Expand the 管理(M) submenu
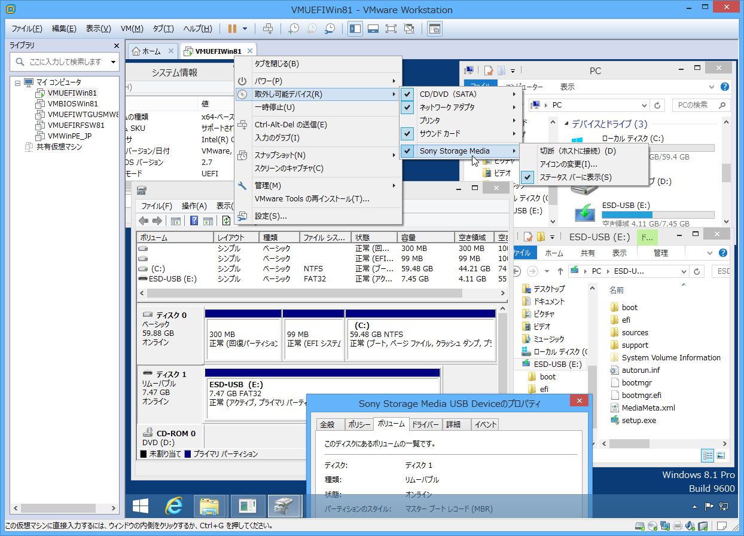 (318, 185)
